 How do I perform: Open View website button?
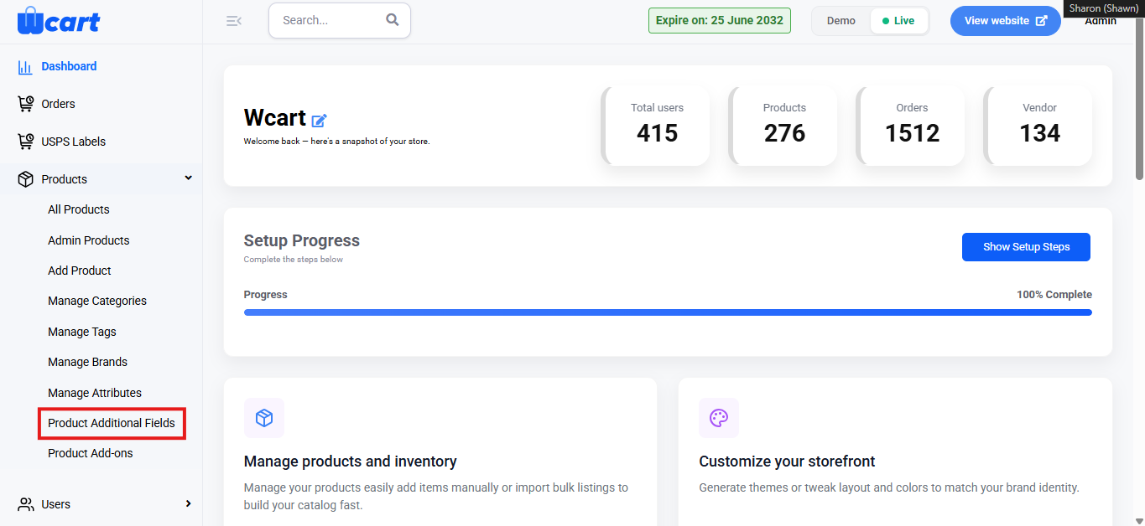click(x=1005, y=21)
